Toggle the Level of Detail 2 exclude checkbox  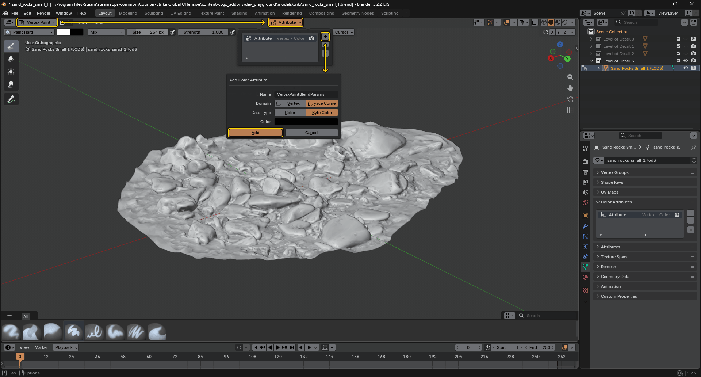[x=678, y=53]
